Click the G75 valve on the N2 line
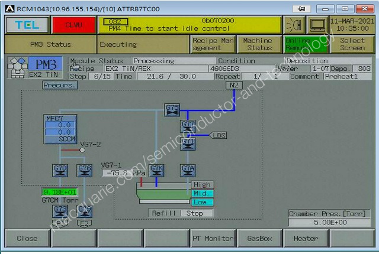 [x=172, y=110]
